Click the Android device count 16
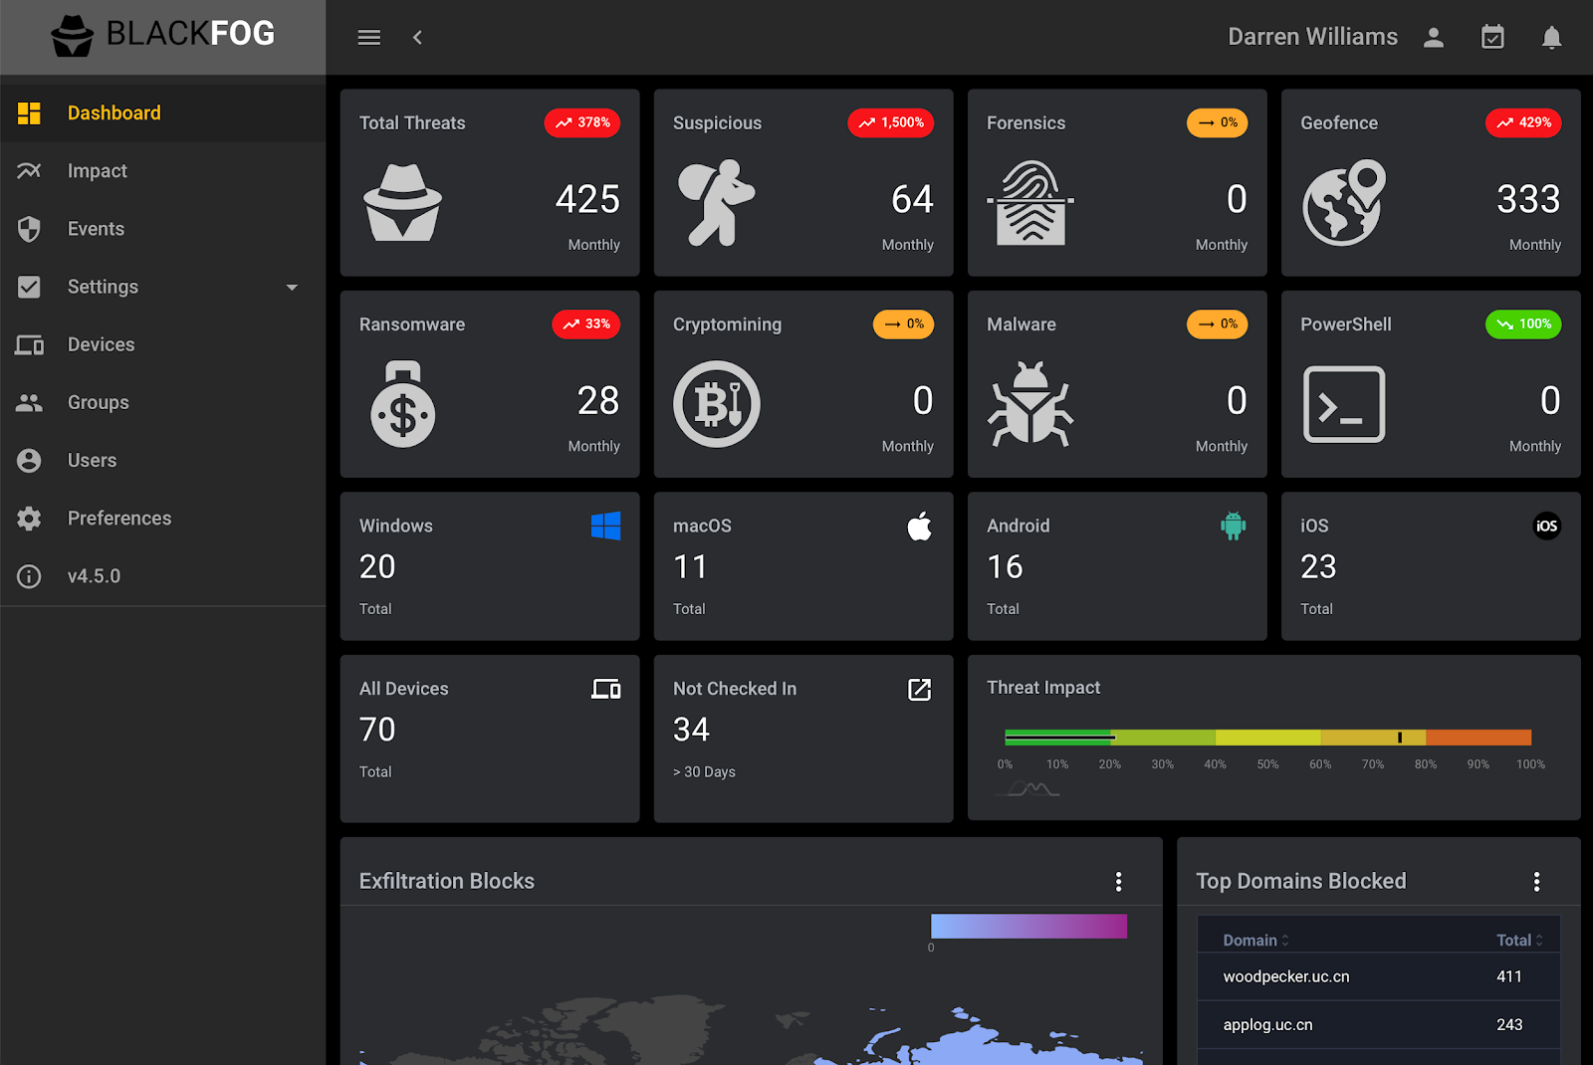This screenshot has width=1593, height=1065. point(1005,566)
